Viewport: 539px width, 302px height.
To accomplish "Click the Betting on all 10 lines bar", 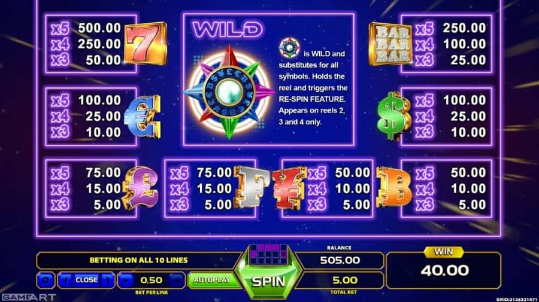I will [x=139, y=260].
